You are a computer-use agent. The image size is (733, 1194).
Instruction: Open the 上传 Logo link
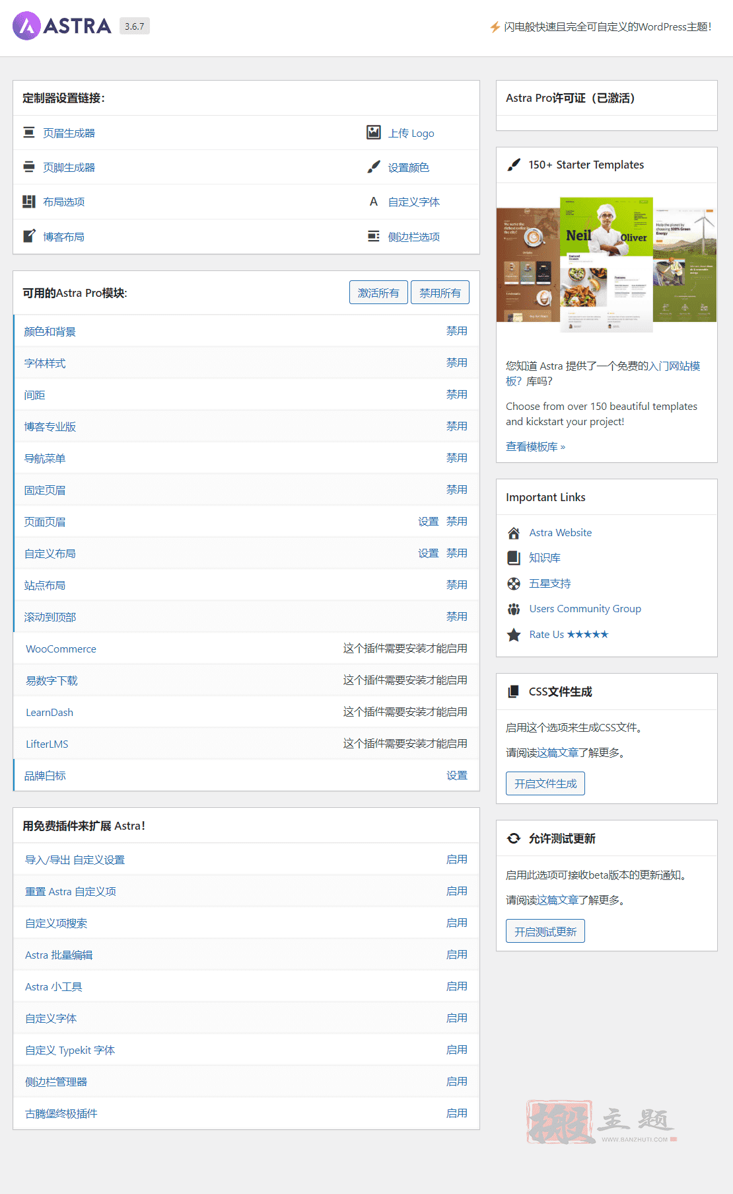click(411, 133)
